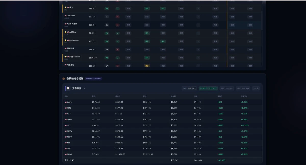Click the green checkmark in the SanDisk row
Screen dimensions: 306x165
pos(117,58)
